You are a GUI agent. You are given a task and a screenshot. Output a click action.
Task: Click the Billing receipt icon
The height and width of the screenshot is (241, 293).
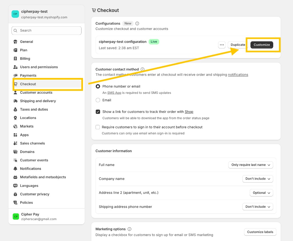[15, 58]
